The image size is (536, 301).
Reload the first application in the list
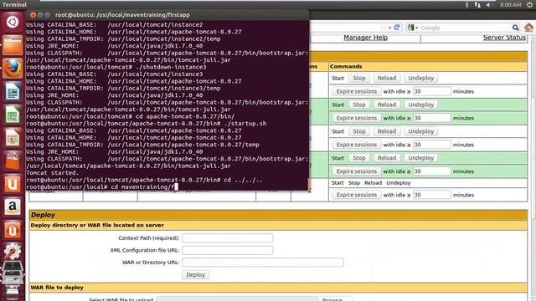click(x=387, y=78)
